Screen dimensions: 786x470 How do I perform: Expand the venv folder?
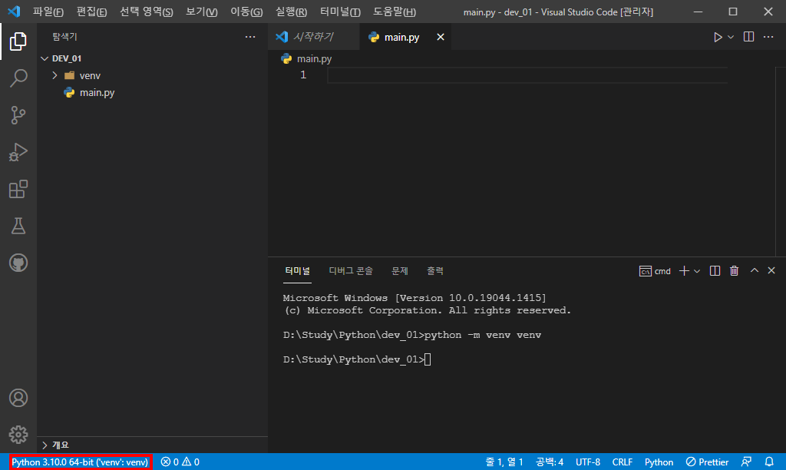point(54,74)
